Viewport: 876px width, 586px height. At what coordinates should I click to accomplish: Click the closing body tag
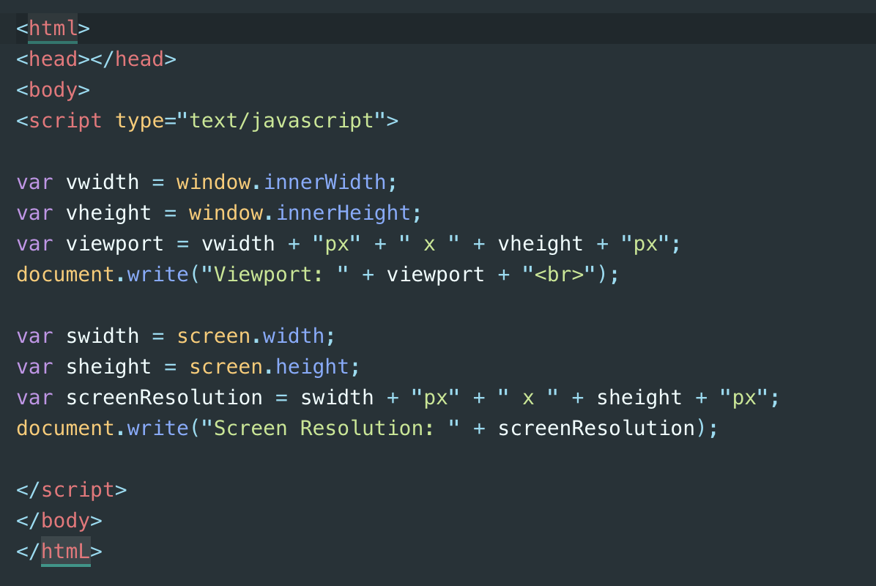pyautogui.click(x=59, y=520)
